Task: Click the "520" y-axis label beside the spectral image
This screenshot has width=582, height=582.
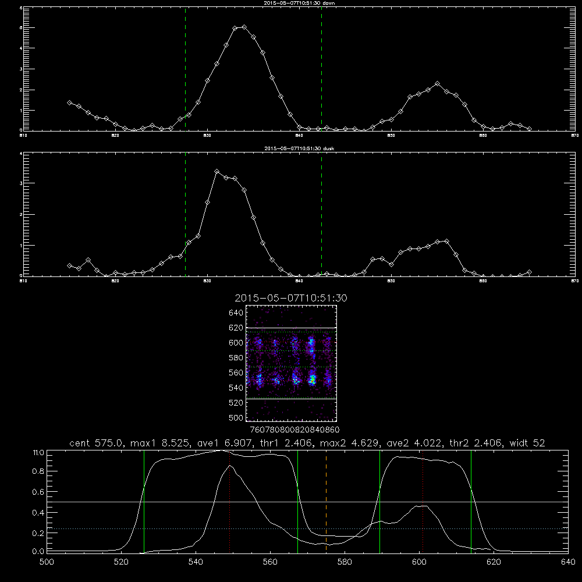Action: 236,403
